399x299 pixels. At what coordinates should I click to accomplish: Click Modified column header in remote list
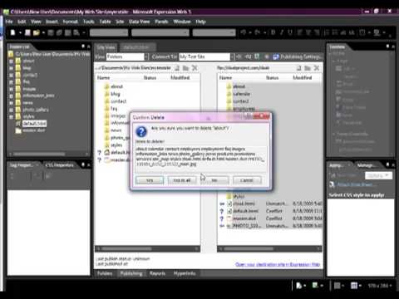point(303,78)
